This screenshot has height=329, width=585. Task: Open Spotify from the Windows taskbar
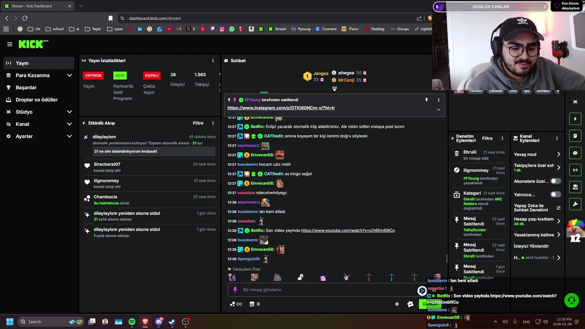[x=132, y=322]
